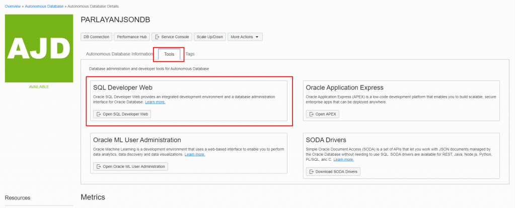515x208 pixels.
Task: Open the Performance Hub
Action: (132, 37)
